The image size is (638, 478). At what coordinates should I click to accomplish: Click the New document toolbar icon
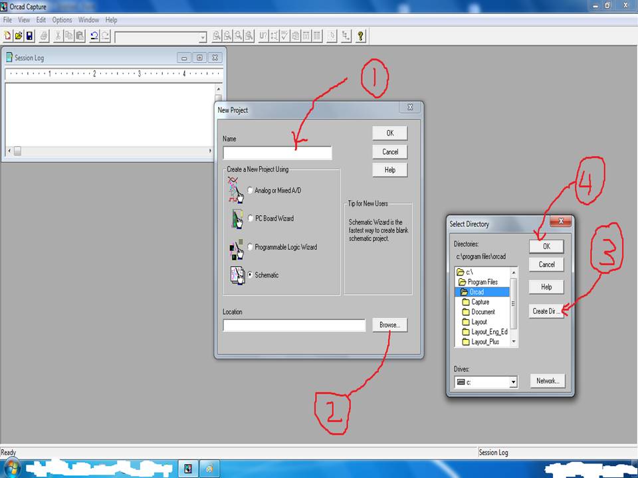tap(7, 36)
